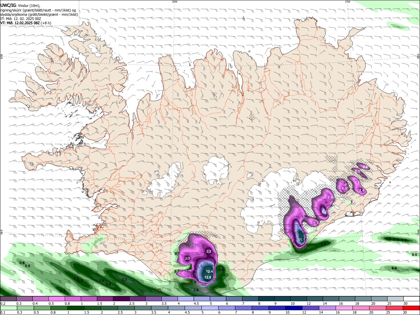Image resolution: width=420 pixels, height=315 pixels.
Task: Click the '2.0' rain value offshore
Action: (108, 284)
